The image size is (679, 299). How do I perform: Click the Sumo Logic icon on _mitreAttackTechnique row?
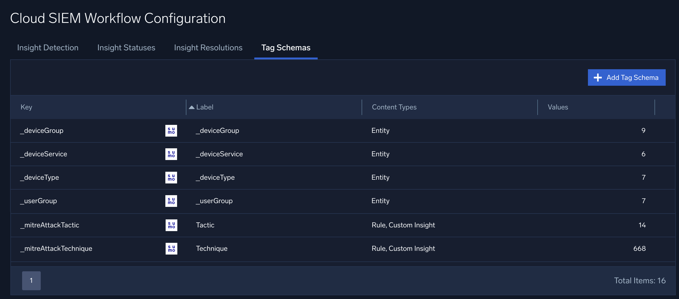pos(171,248)
